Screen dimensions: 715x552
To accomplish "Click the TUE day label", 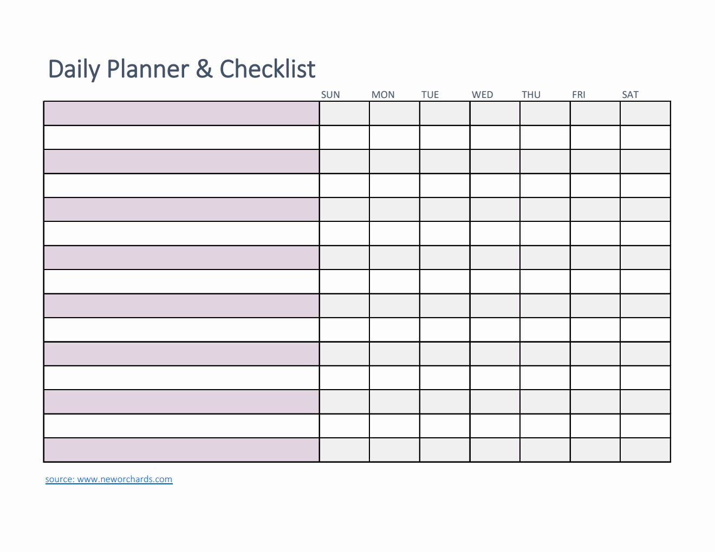I will 430,95.
